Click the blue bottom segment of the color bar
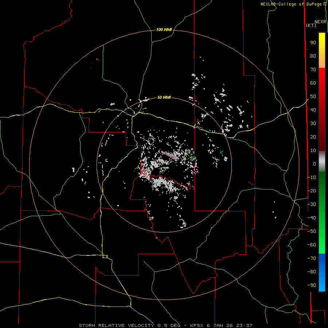Image resolution: width=328 pixels, height=328 pixels. [322, 272]
